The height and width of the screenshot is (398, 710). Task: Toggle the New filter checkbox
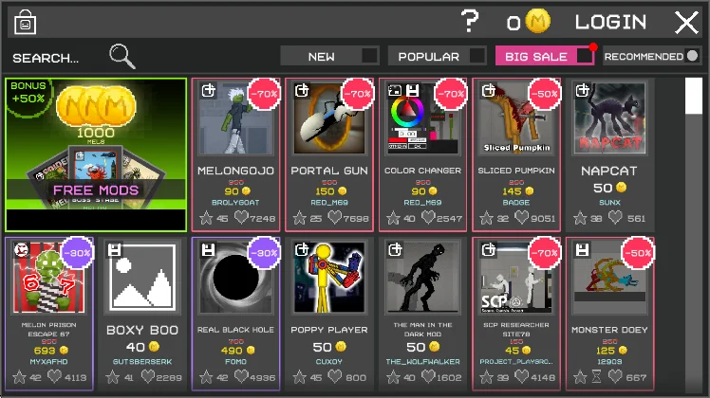coord(369,56)
